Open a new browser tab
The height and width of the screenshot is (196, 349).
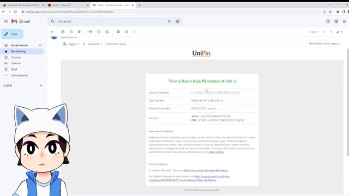tap(140, 5)
